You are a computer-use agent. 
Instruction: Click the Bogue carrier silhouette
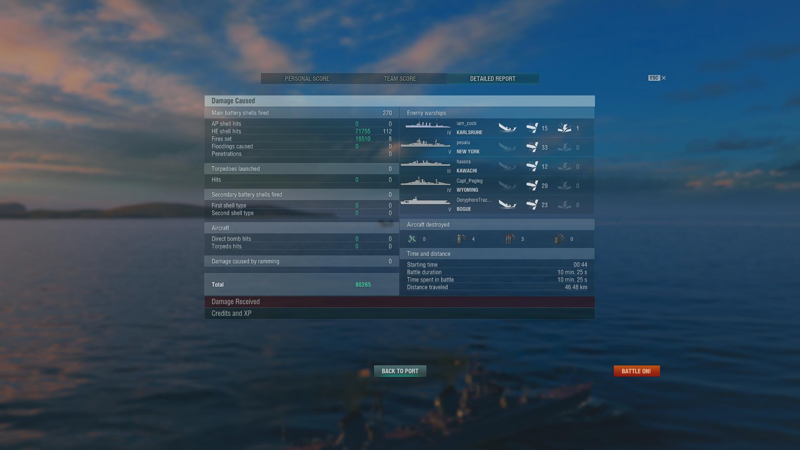(425, 201)
